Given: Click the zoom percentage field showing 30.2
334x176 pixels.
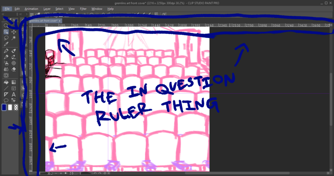Looking at the screenshot, I should (x=49, y=174).
